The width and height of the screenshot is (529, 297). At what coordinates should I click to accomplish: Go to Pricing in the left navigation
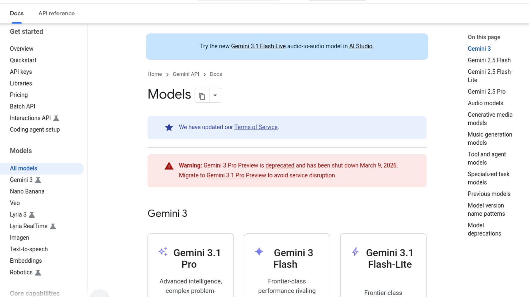[19, 95]
